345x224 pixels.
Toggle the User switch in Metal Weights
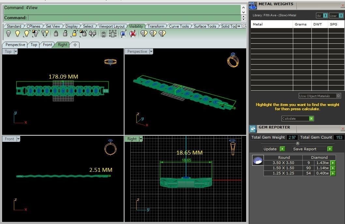[336, 16]
